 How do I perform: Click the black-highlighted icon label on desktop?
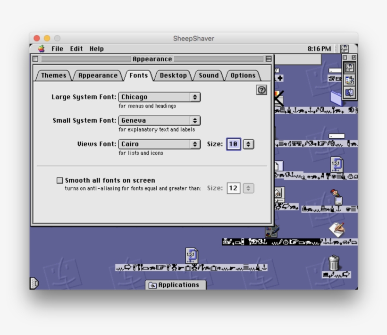(x=271, y=242)
